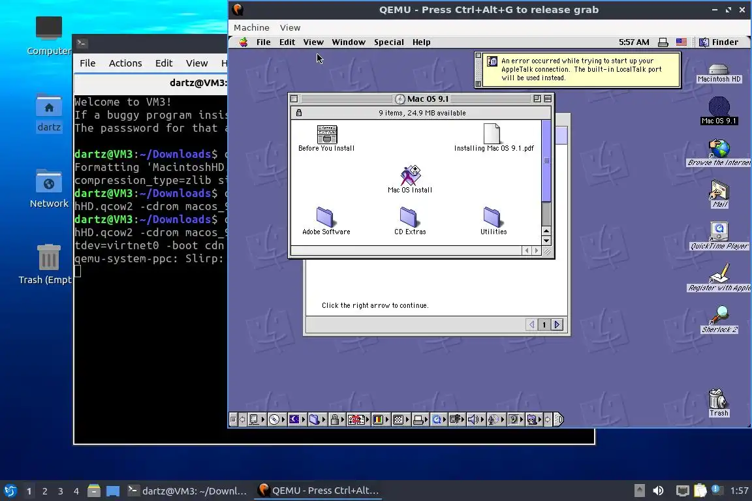Open the Mac Window menu
Viewport: 752px width, 501px height.
pyautogui.click(x=349, y=42)
